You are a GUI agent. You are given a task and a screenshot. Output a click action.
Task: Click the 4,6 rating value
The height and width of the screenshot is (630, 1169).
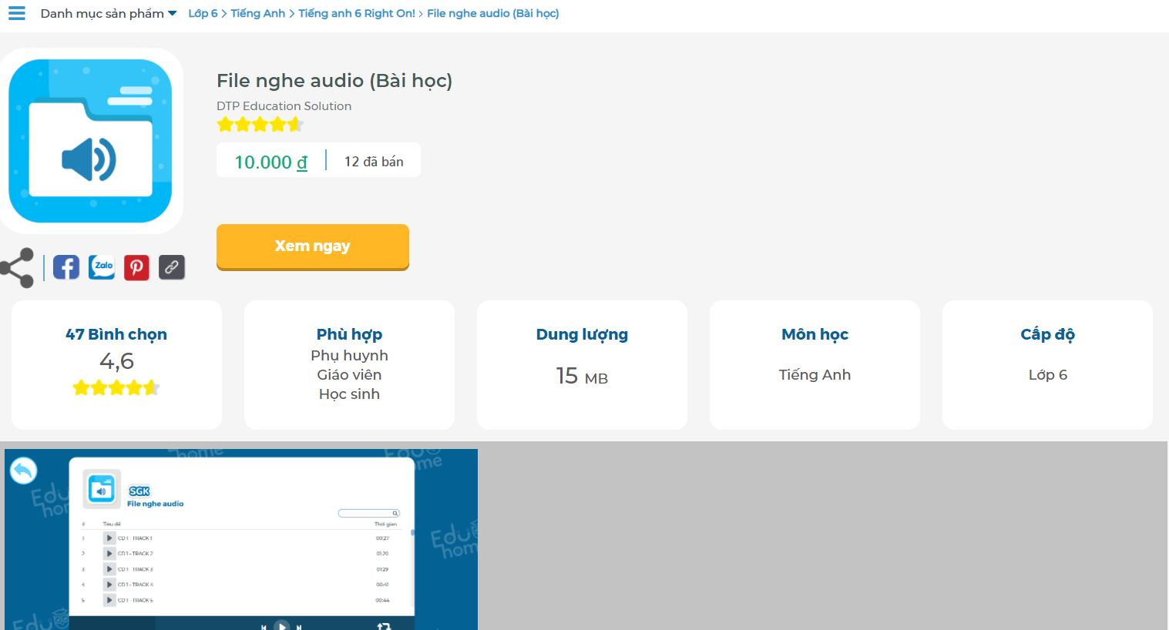116,360
